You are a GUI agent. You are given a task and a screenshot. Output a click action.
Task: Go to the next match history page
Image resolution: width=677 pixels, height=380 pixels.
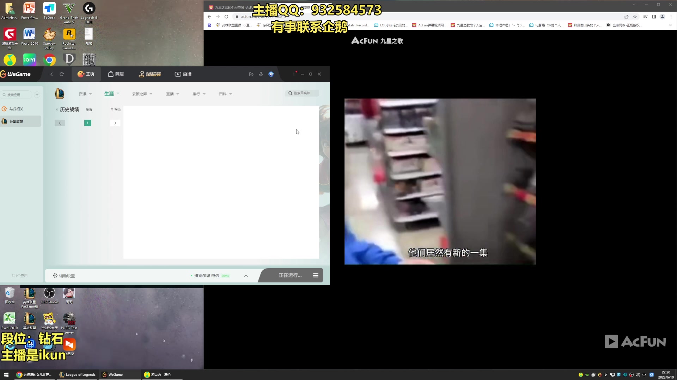point(115,123)
